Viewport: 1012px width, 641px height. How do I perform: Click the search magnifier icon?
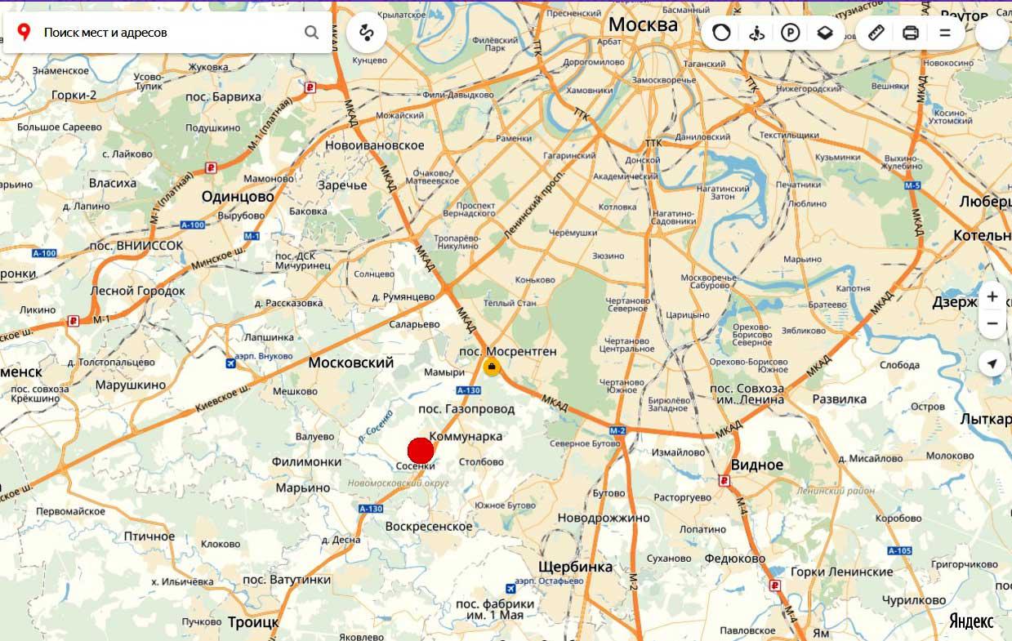311,33
